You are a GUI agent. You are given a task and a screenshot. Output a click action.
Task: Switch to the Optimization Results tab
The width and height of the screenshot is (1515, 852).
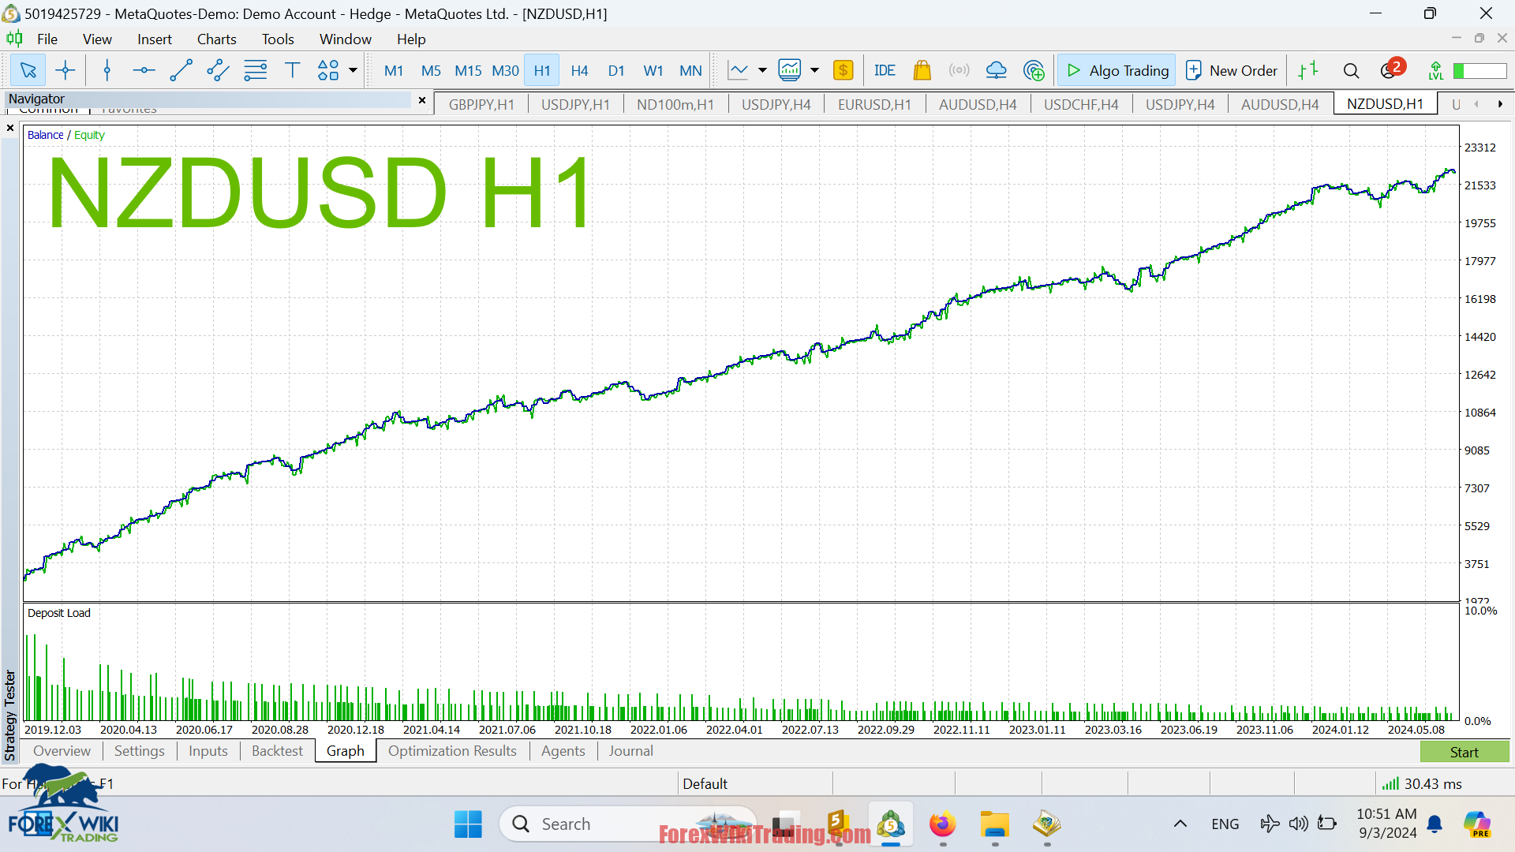click(452, 751)
